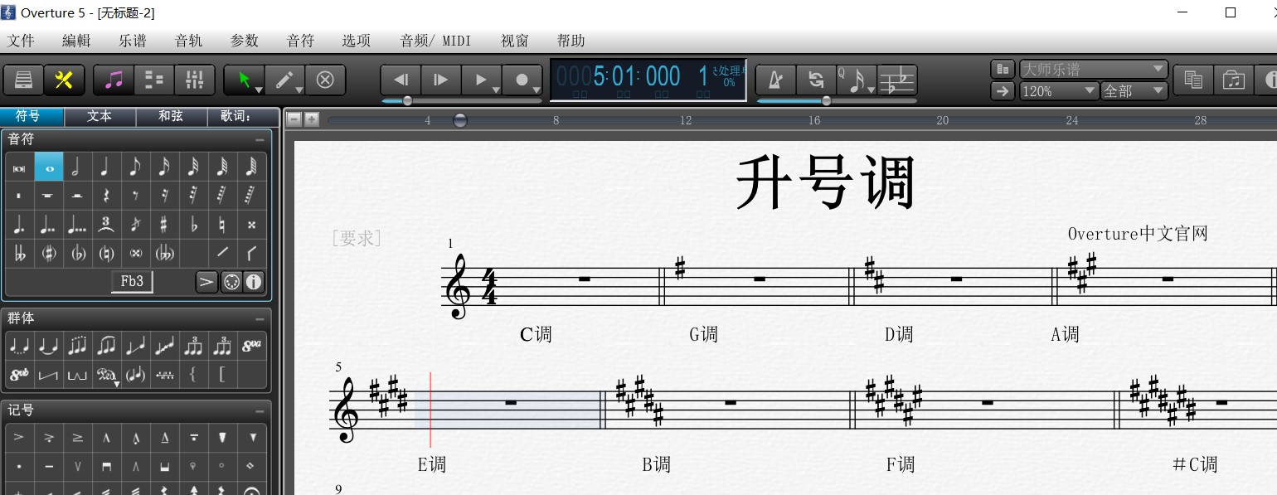The height and width of the screenshot is (495, 1277).
Task: Switch to the 和弦 chord tab
Action: coord(170,116)
